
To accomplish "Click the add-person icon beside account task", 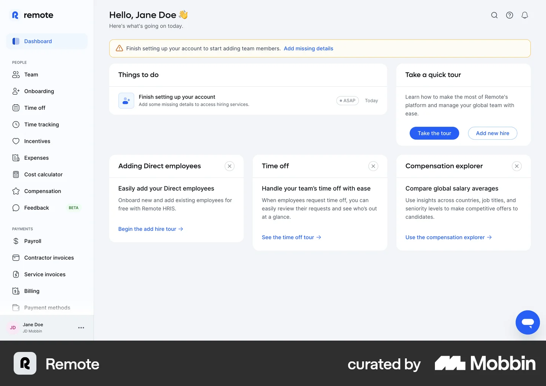I will pyautogui.click(x=126, y=101).
